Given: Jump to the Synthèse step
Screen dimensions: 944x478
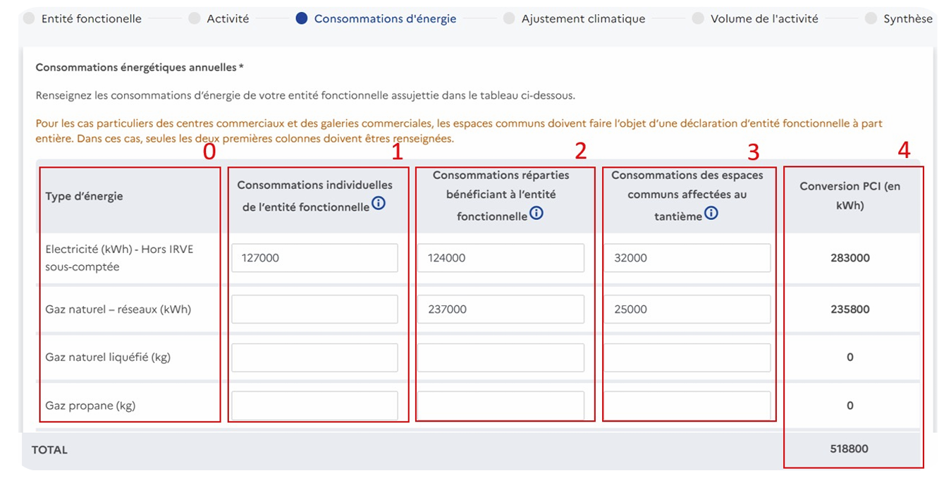Looking at the screenshot, I should 907,19.
